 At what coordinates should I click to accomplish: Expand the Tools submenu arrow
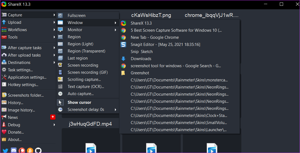click(x=55, y=37)
